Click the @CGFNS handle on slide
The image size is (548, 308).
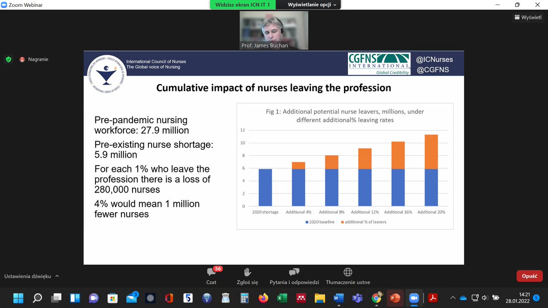[432, 70]
